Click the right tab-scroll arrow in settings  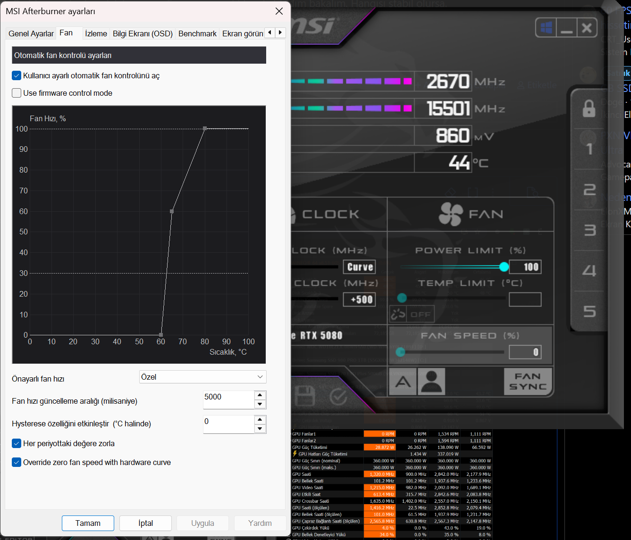click(280, 33)
